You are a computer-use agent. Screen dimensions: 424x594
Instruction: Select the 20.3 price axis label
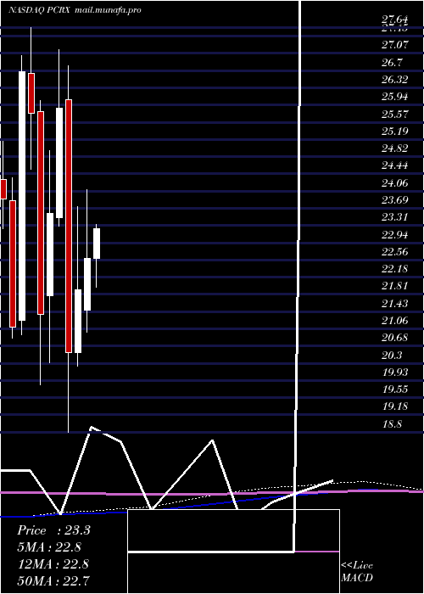392,355
